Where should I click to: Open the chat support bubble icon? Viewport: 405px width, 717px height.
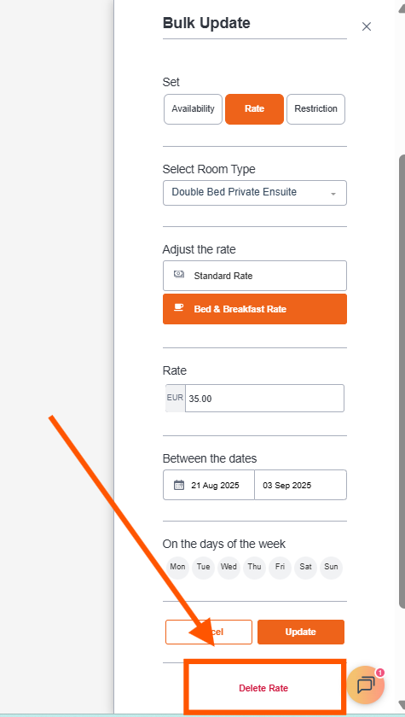[x=365, y=685]
